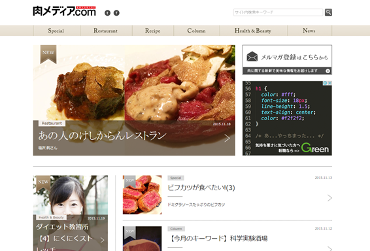
Task: Click the Special tag on ビフカツ article
Action: pyautogui.click(x=176, y=178)
